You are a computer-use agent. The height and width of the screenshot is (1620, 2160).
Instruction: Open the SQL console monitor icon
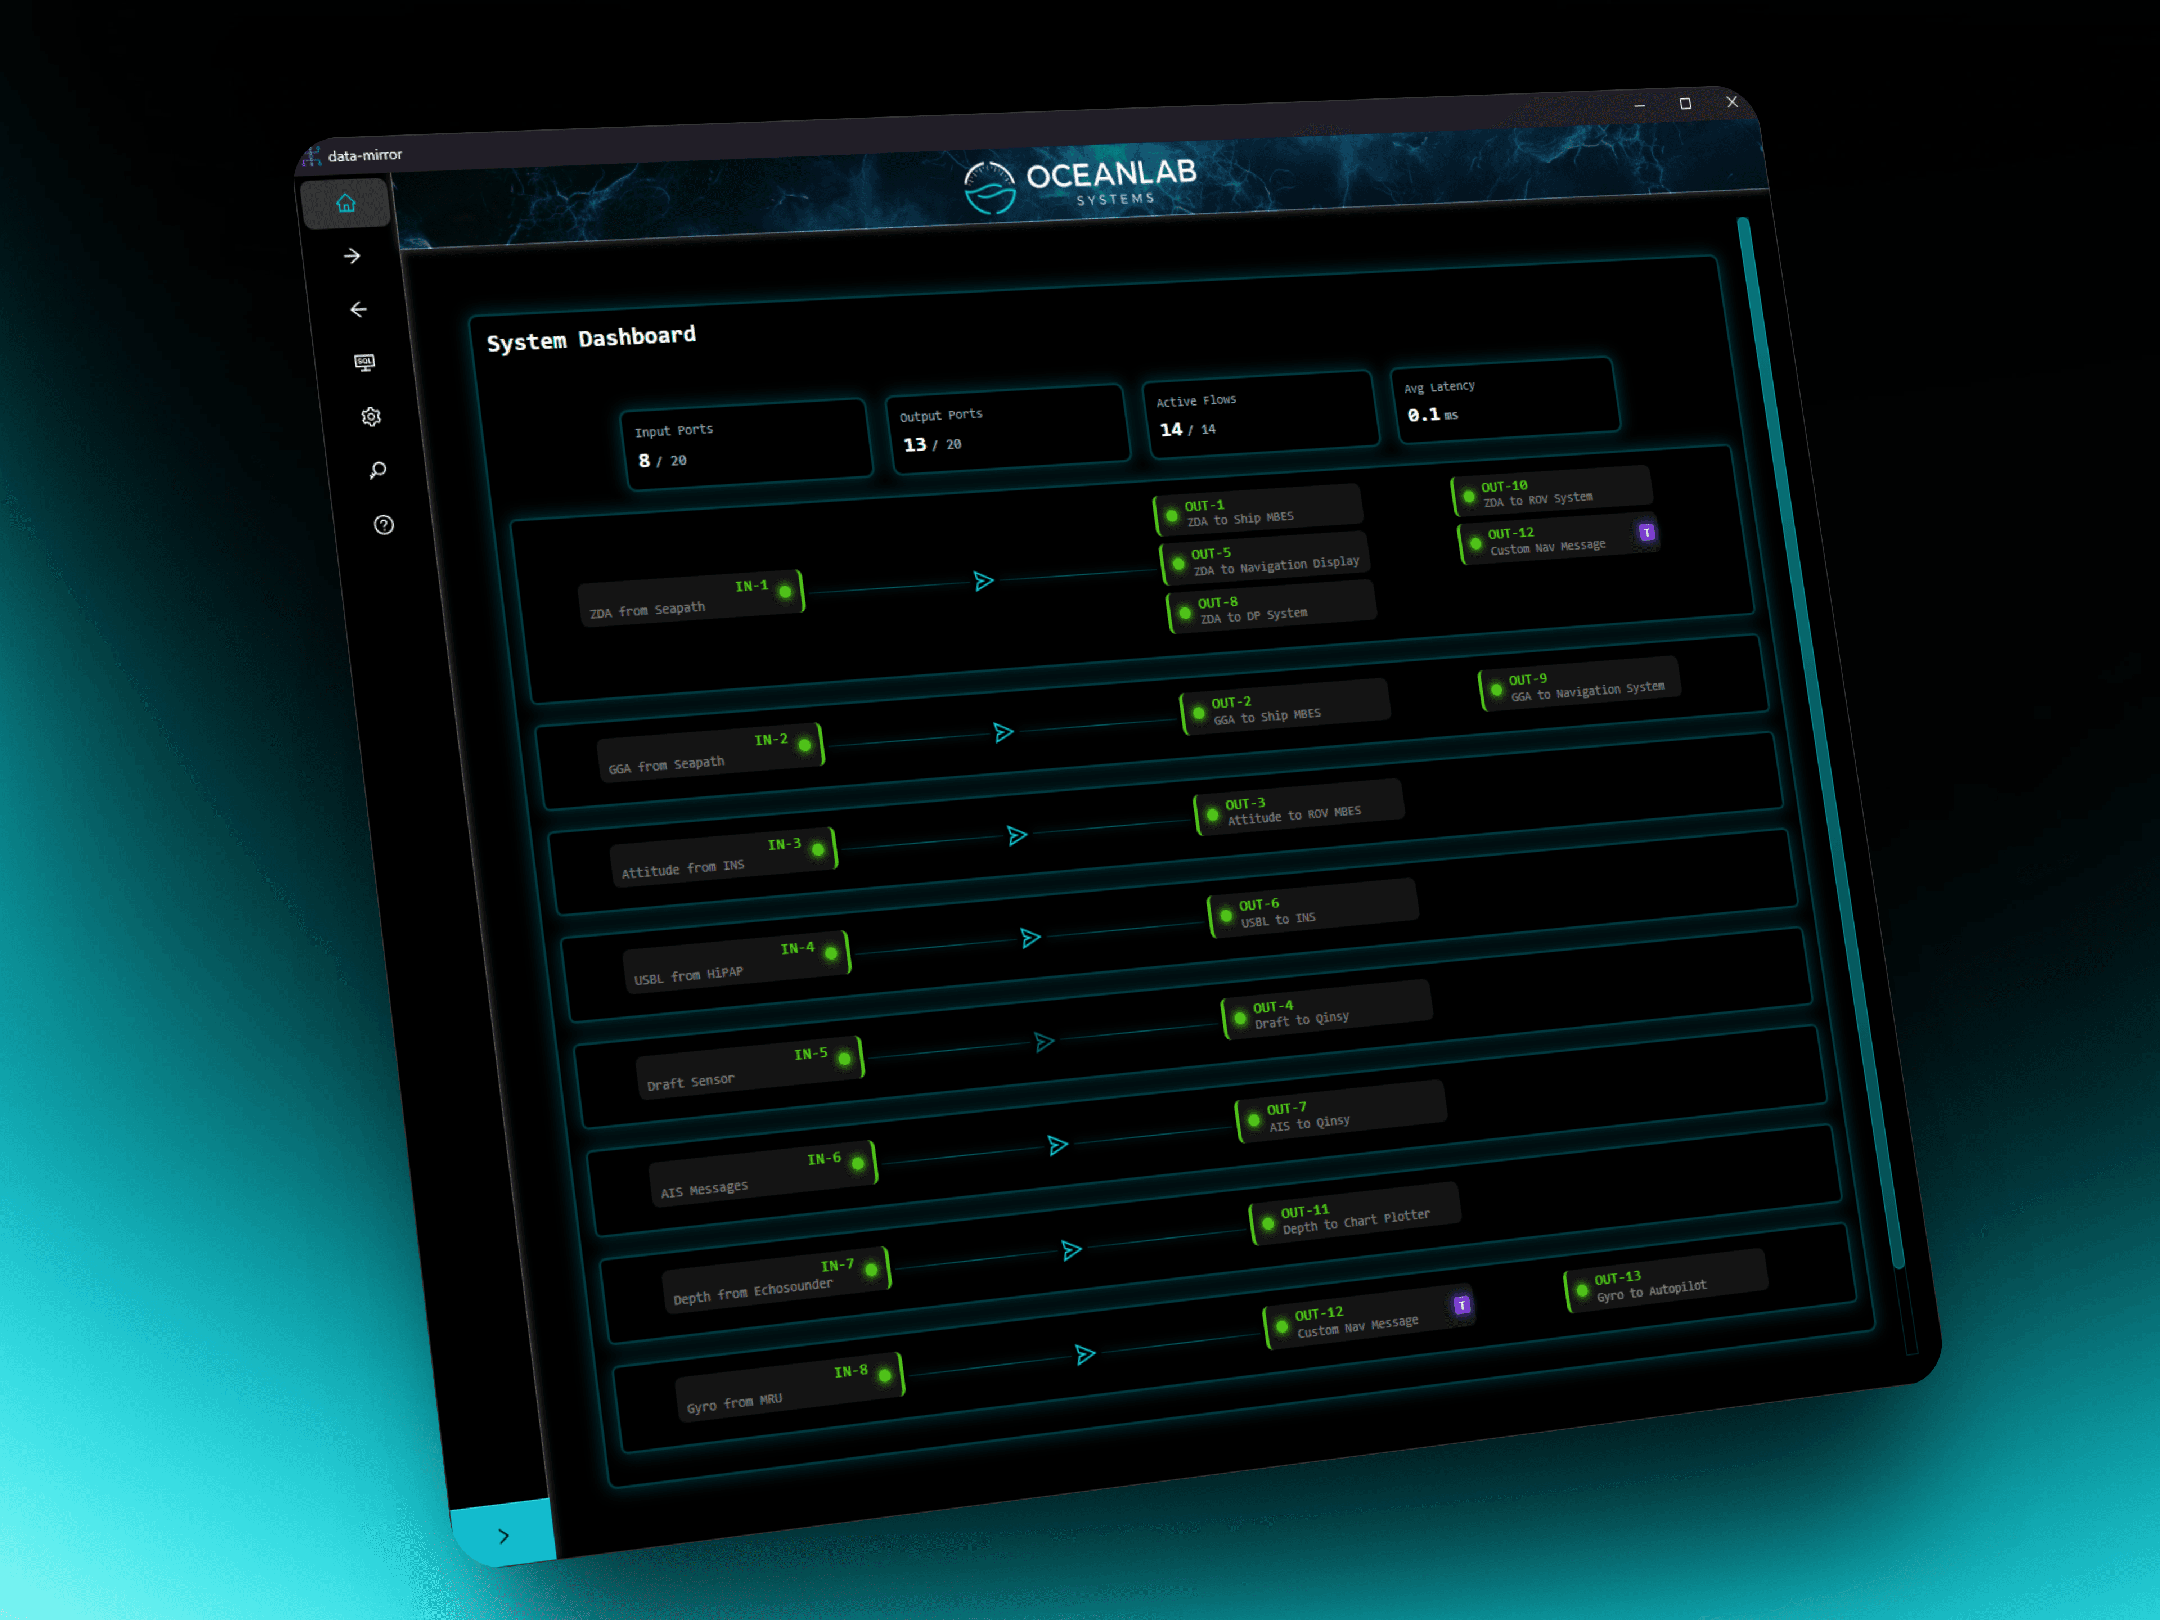click(x=365, y=363)
